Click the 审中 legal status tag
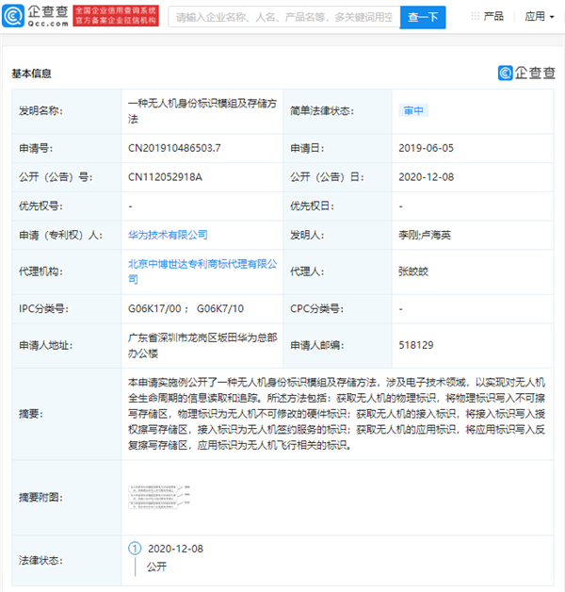Viewport: 565px width, 592px height. pyautogui.click(x=413, y=110)
